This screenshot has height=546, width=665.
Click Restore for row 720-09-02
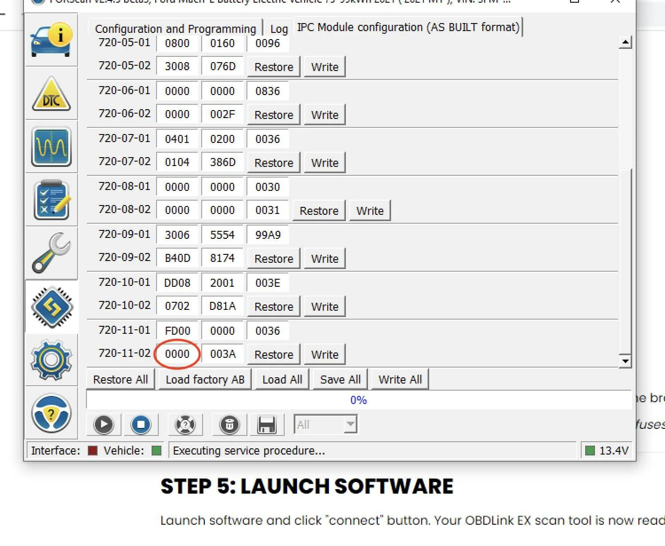tap(274, 259)
